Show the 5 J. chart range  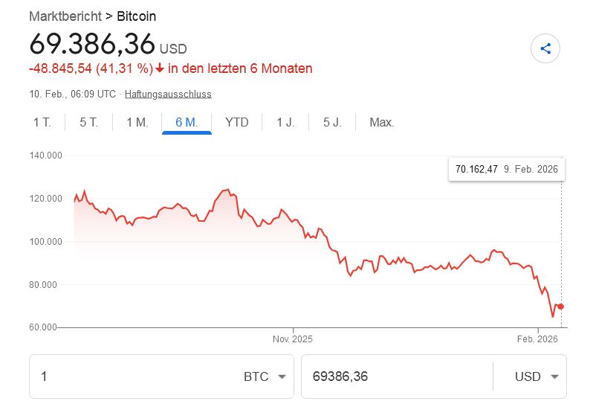click(332, 123)
